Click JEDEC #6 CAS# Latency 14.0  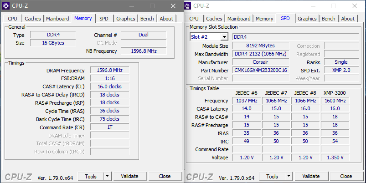point(247,109)
